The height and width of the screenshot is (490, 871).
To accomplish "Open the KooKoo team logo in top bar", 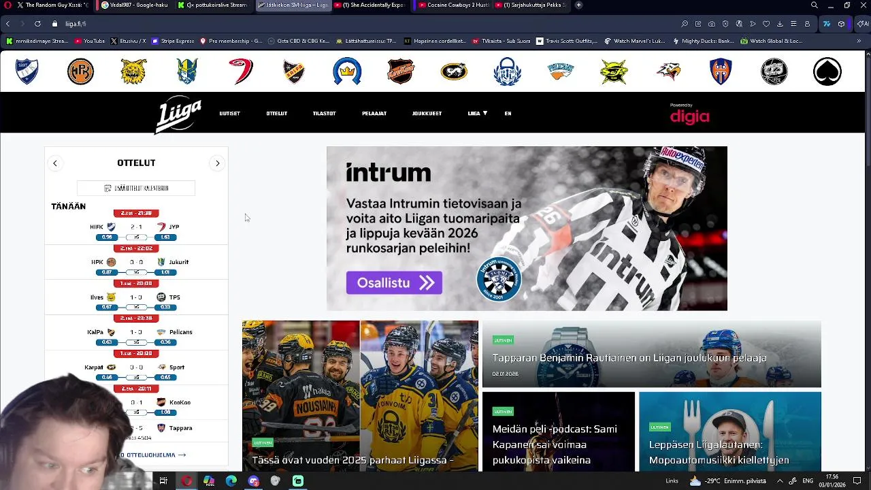I will click(400, 71).
